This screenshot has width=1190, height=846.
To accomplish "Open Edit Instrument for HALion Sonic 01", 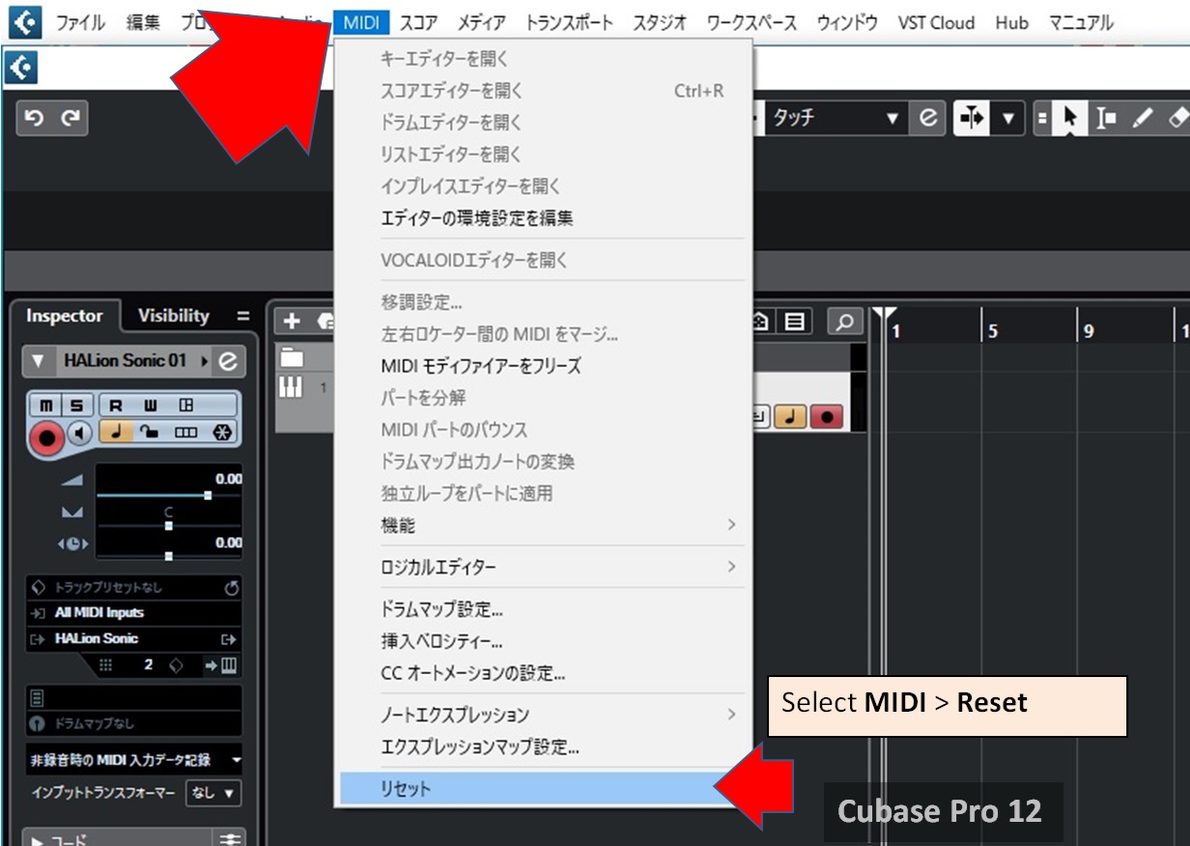I will coord(229,361).
